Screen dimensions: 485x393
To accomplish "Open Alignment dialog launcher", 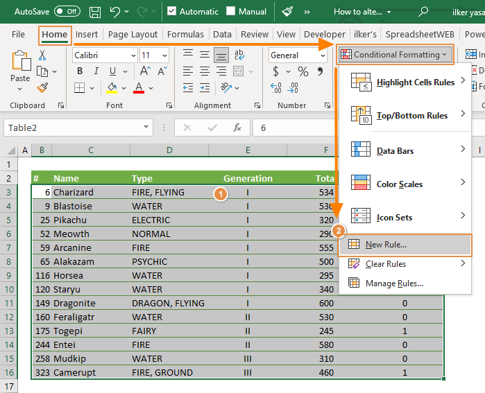I will coord(257,105).
